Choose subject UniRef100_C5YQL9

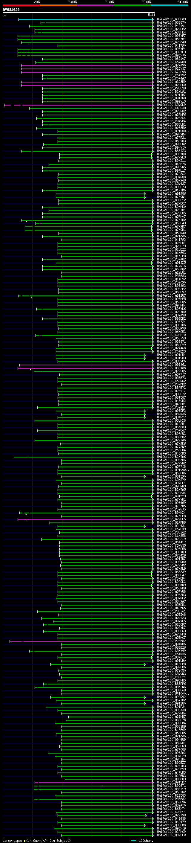[x=171, y=105]
